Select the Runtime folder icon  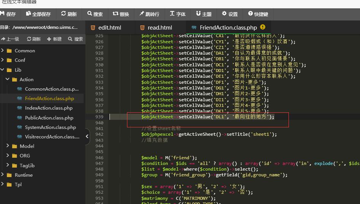[x=9, y=175]
